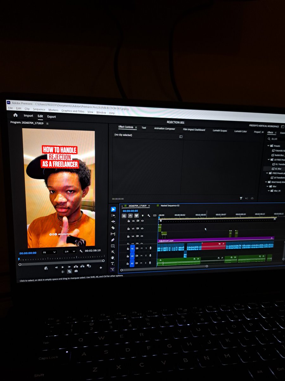The width and height of the screenshot is (285, 381).
Task: Select the Rectangle tool
Action: point(113,246)
